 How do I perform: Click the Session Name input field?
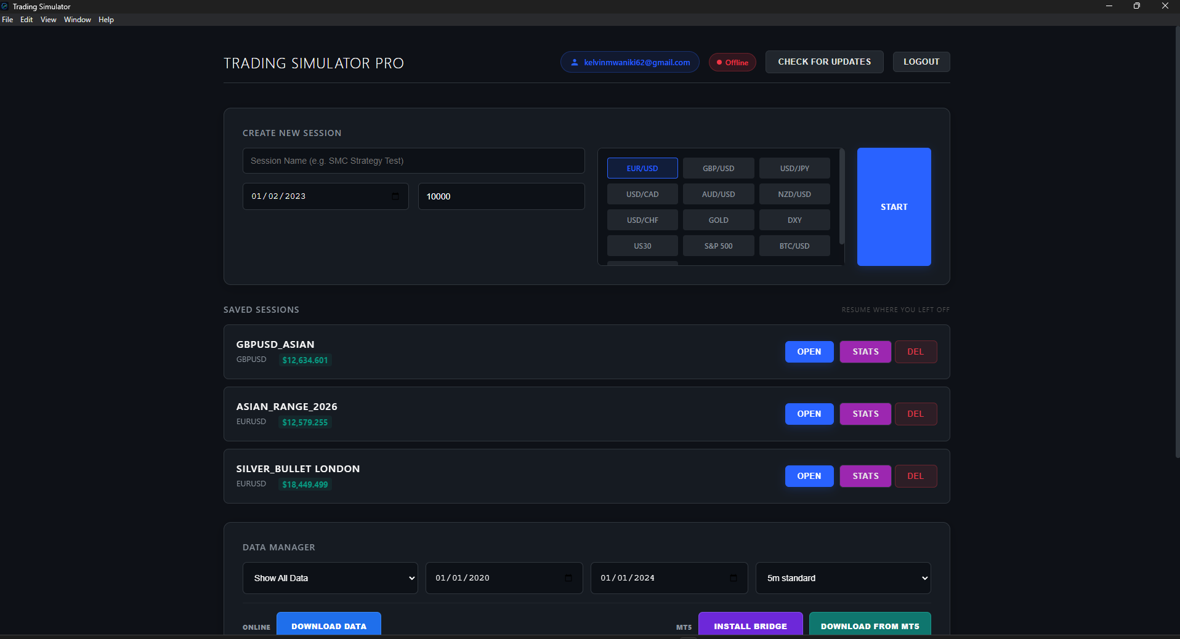tap(414, 161)
